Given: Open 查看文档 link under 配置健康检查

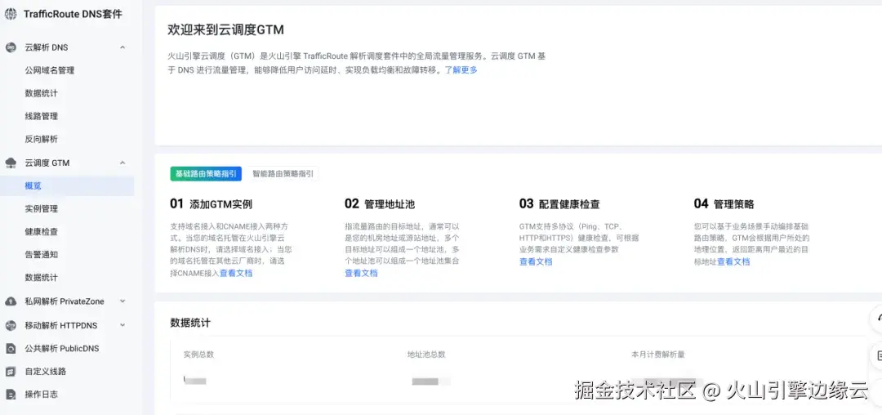Looking at the screenshot, I should point(536,261).
